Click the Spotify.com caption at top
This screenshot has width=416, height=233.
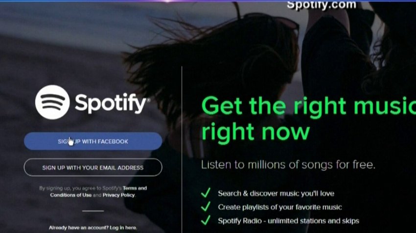pos(321,5)
